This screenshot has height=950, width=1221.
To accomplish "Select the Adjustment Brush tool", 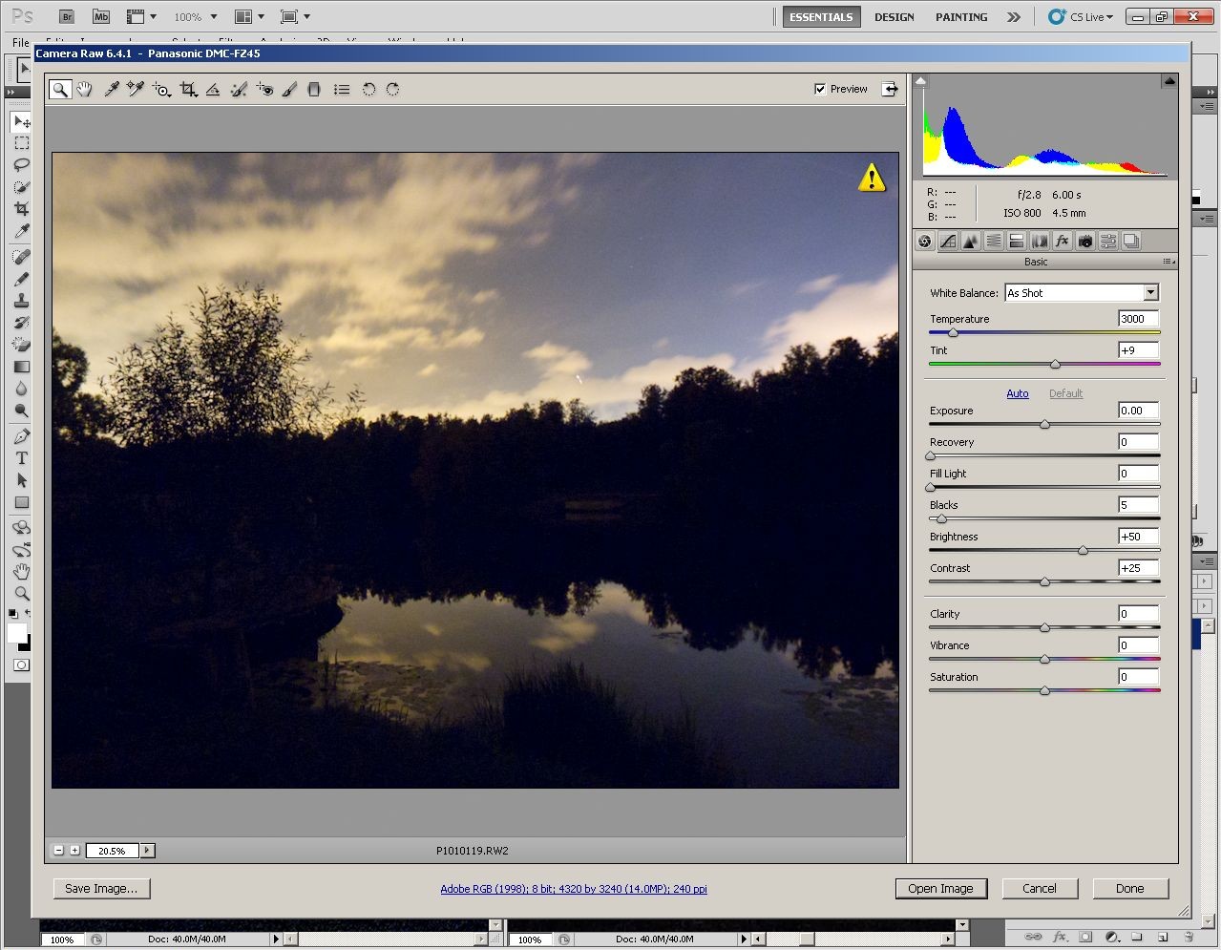I will click(x=289, y=89).
